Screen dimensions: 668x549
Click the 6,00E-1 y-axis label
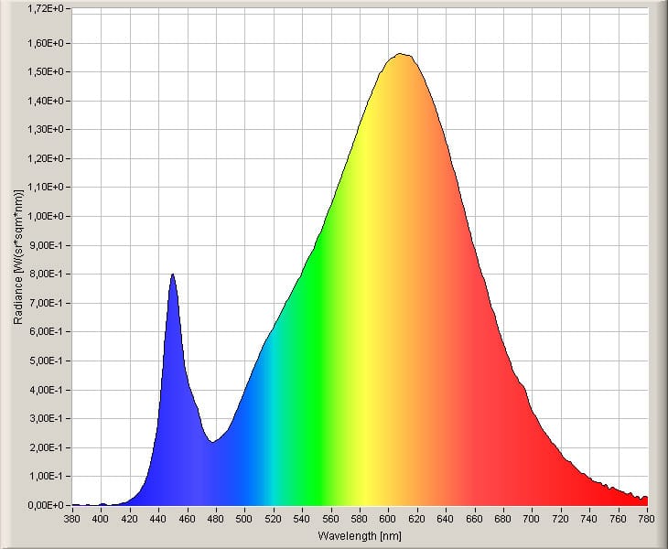pos(47,331)
